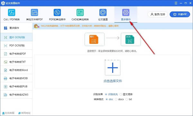This screenshot has height=116, width=193.
Task: Select 电子书转成PDF sidebar label
Action: point(18,54)
